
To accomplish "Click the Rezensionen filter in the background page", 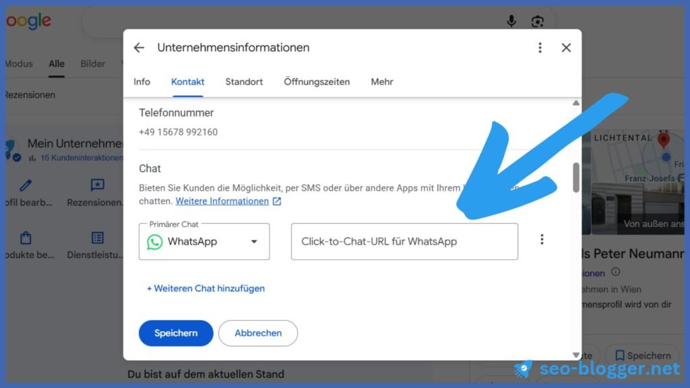I will tap(30, 95).
